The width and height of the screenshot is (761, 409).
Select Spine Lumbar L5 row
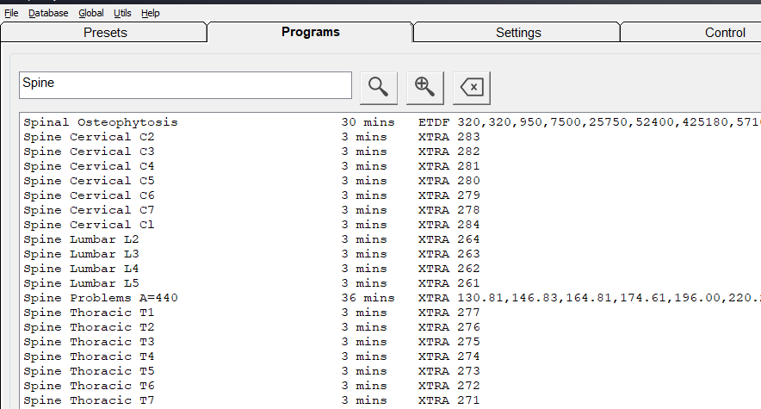coord(392,282)
